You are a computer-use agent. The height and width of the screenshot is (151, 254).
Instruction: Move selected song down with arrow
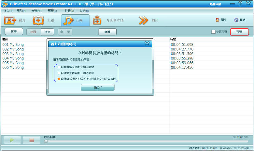pos(68,32)
